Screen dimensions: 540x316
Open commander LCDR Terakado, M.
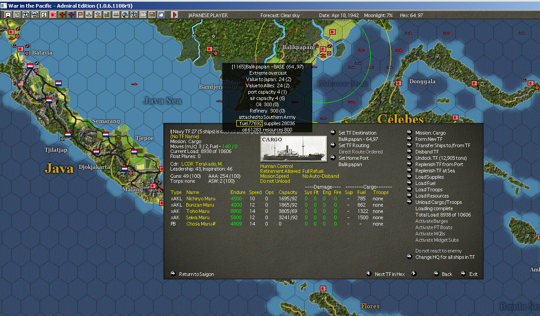point(202,163)
